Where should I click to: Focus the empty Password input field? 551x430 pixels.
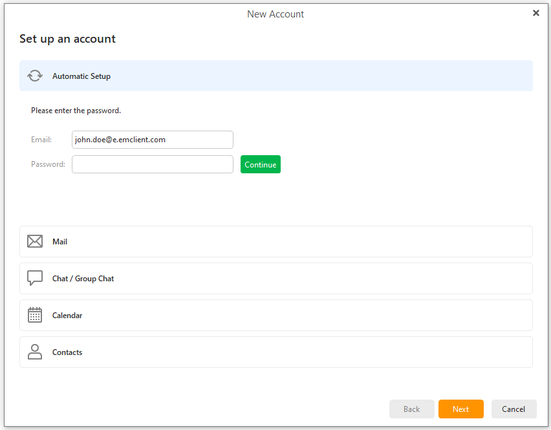coord(153,164)
